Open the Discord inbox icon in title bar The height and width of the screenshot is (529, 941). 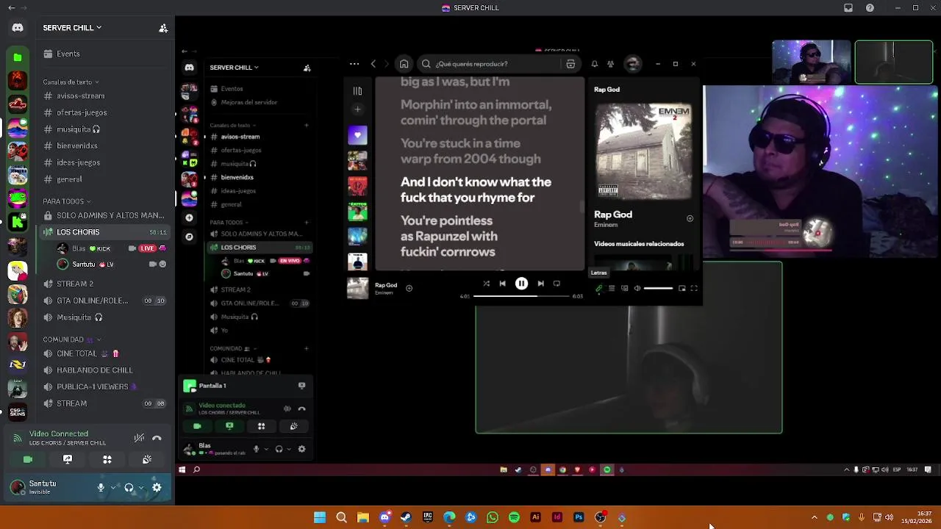tap(848, 8)
